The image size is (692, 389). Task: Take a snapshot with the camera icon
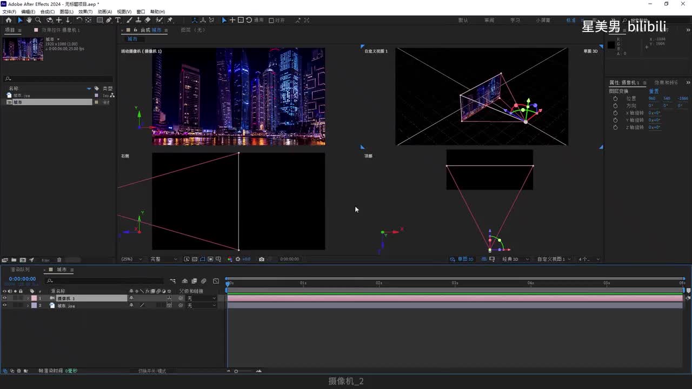click(x=262, y=259)
